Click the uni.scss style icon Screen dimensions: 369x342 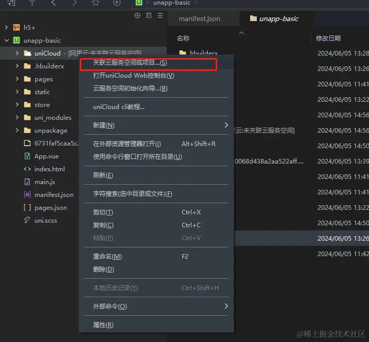pos(27,221)
